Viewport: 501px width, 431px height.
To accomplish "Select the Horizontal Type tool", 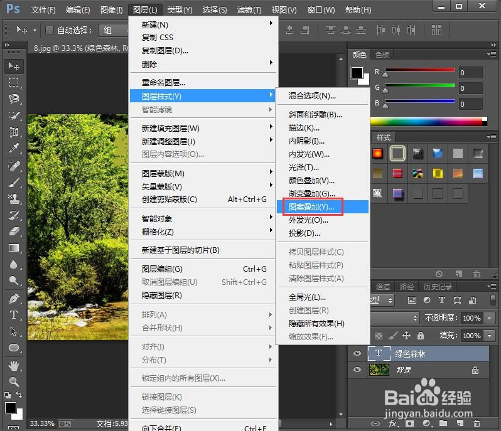I will (x=14, y=315).
